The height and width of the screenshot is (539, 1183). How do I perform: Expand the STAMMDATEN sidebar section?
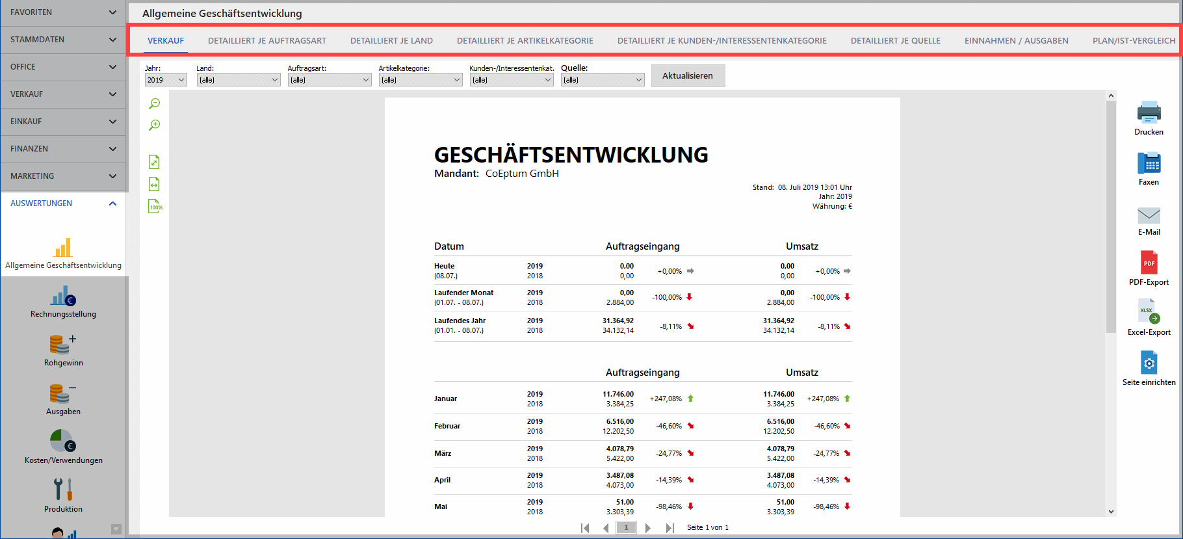coord(63,40)
